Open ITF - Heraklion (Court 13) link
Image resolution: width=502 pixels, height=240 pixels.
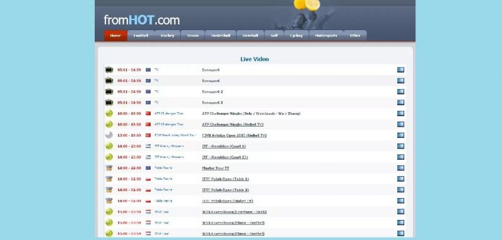[x=225, y=157]
